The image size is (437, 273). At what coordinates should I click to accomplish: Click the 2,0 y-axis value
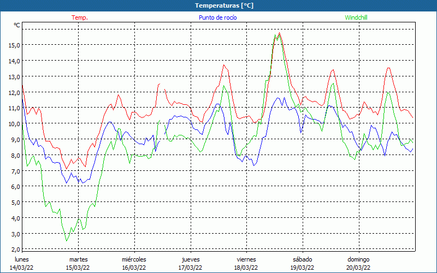coord(16,250)
